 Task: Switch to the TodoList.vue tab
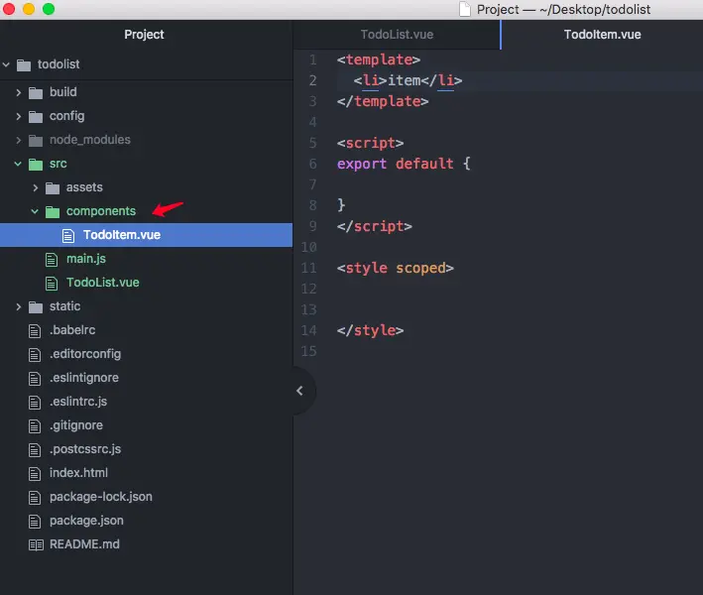pyautogui.click(x=397, y=35)
